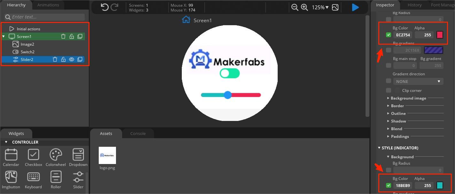This screenshot has height=194, width=455.
Task: Click the blue slider knob on canvas
Action: point(227,95)
